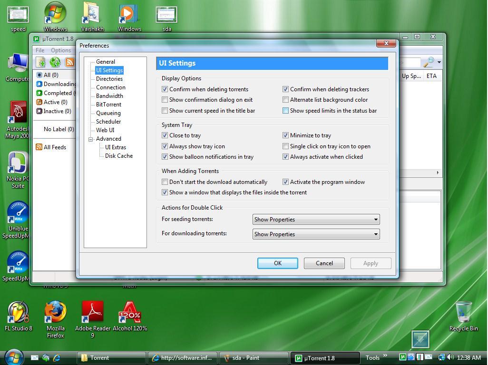Uncheck Minimize to tray

click(x=286, y=135)
